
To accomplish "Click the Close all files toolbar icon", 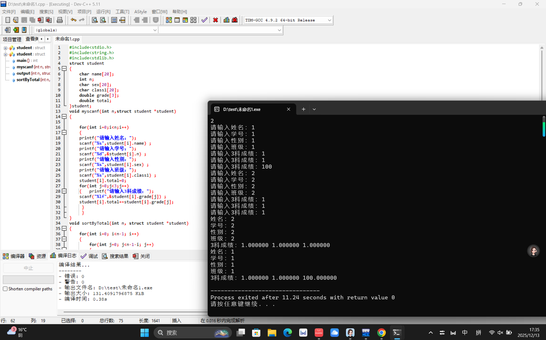I will pos(49,20).
